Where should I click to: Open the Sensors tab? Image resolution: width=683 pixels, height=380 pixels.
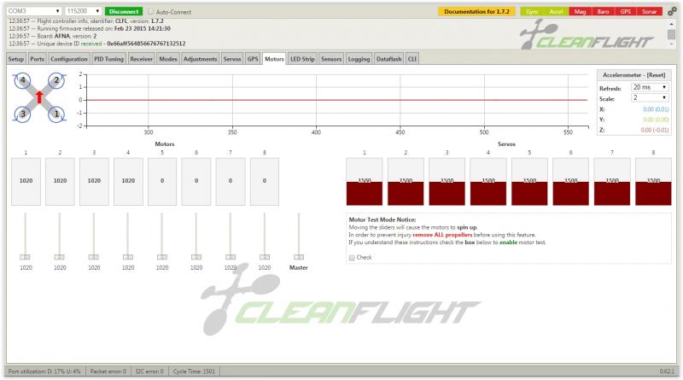pyautogui.click(x=331, y=59)
